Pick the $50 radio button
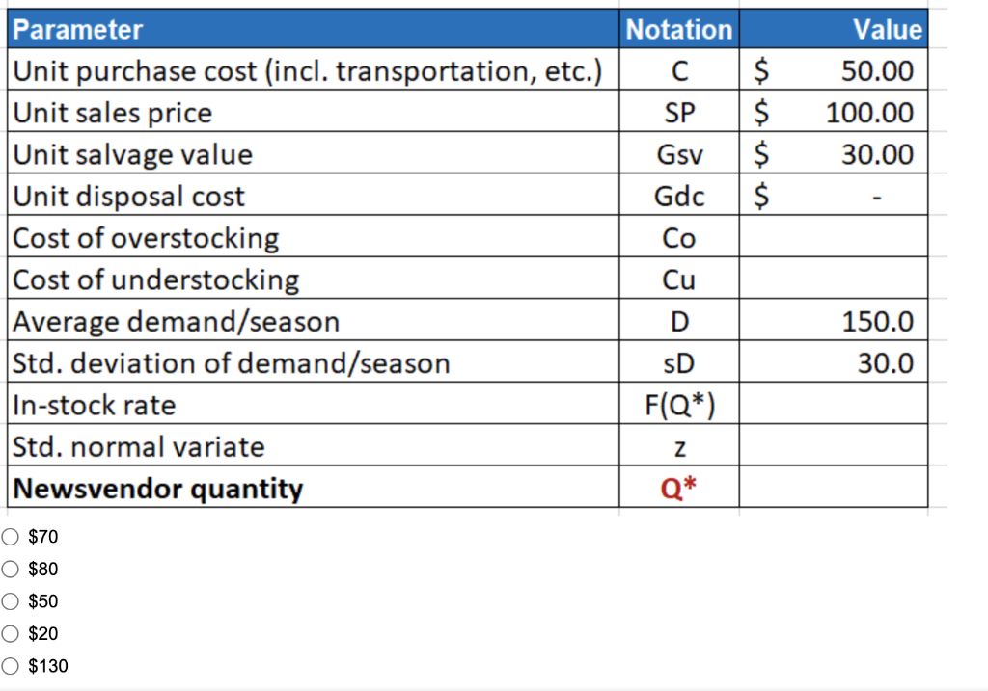Screen dimensions: 988x691 11,601
